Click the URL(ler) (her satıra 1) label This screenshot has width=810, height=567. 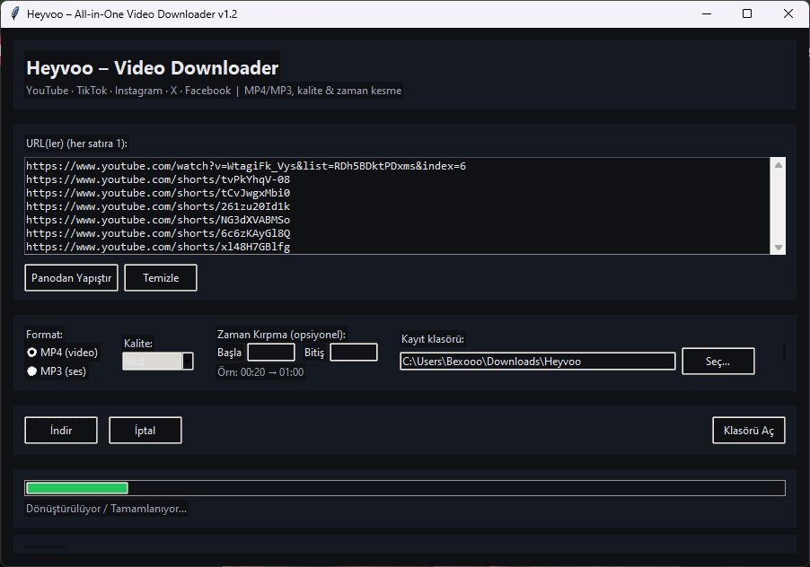click(x=77, y=144)
